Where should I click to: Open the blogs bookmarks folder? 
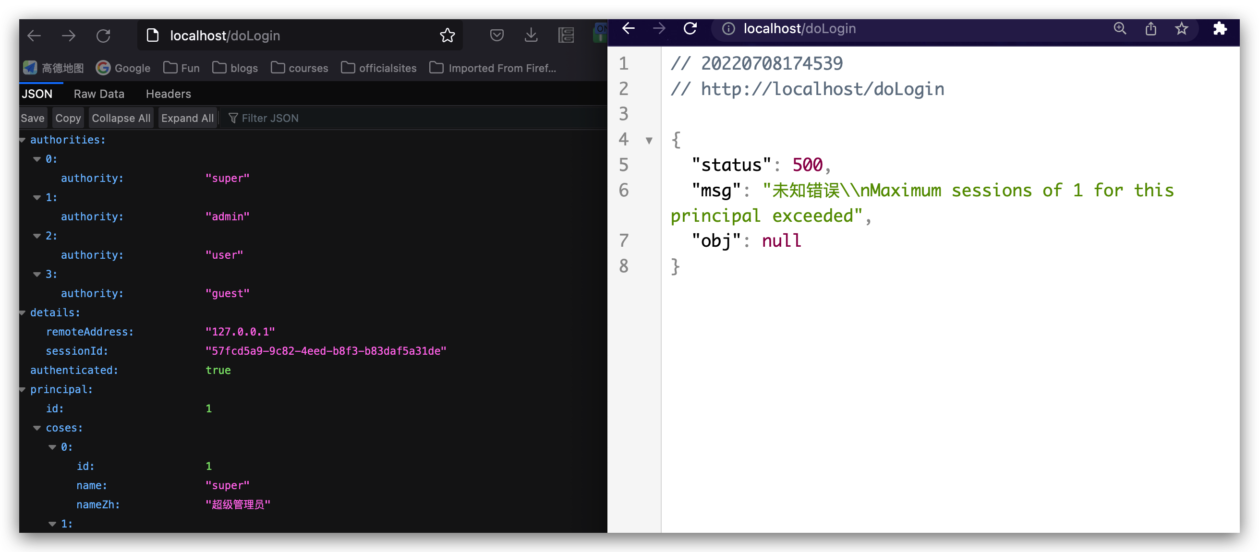click(235, 68)
